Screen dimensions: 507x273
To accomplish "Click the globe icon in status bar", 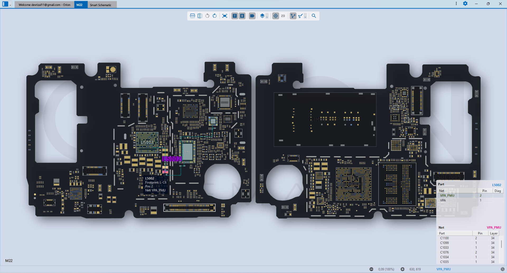I will point(503,269).
